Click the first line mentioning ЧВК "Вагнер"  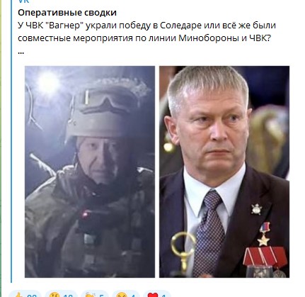click(146, 26)
